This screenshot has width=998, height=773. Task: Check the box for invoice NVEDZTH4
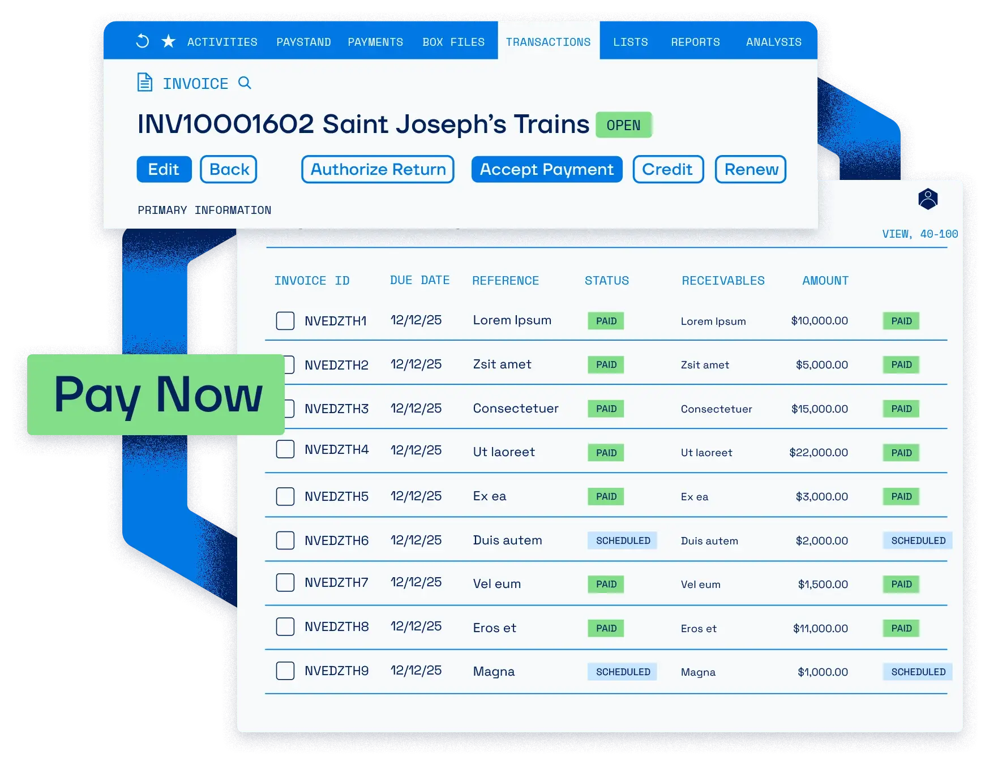(285, 449)
